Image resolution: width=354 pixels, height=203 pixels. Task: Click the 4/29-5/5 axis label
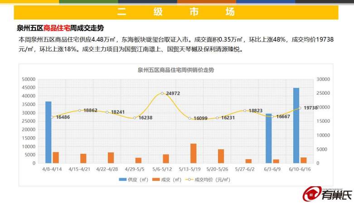(x=135, y=169)
